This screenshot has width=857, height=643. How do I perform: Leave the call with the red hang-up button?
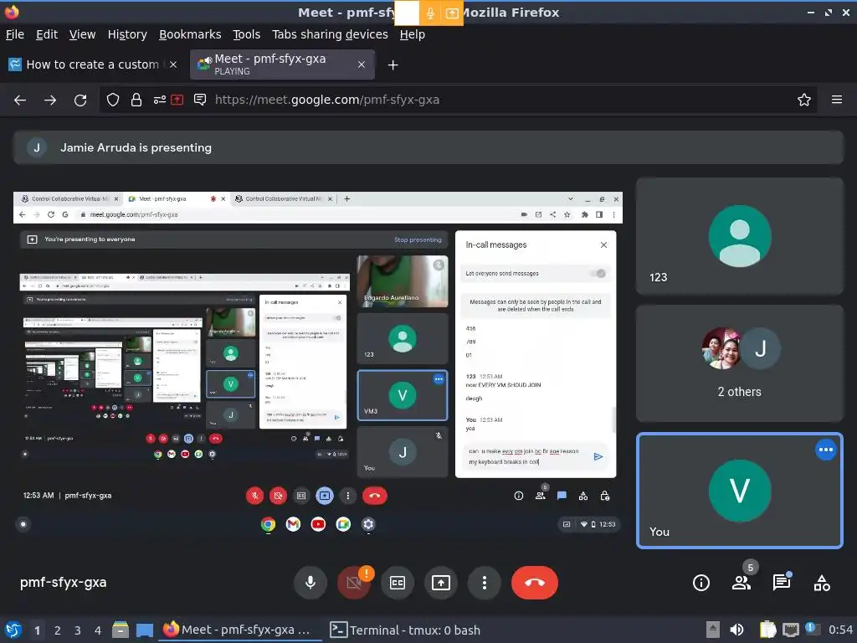point(535,583)
